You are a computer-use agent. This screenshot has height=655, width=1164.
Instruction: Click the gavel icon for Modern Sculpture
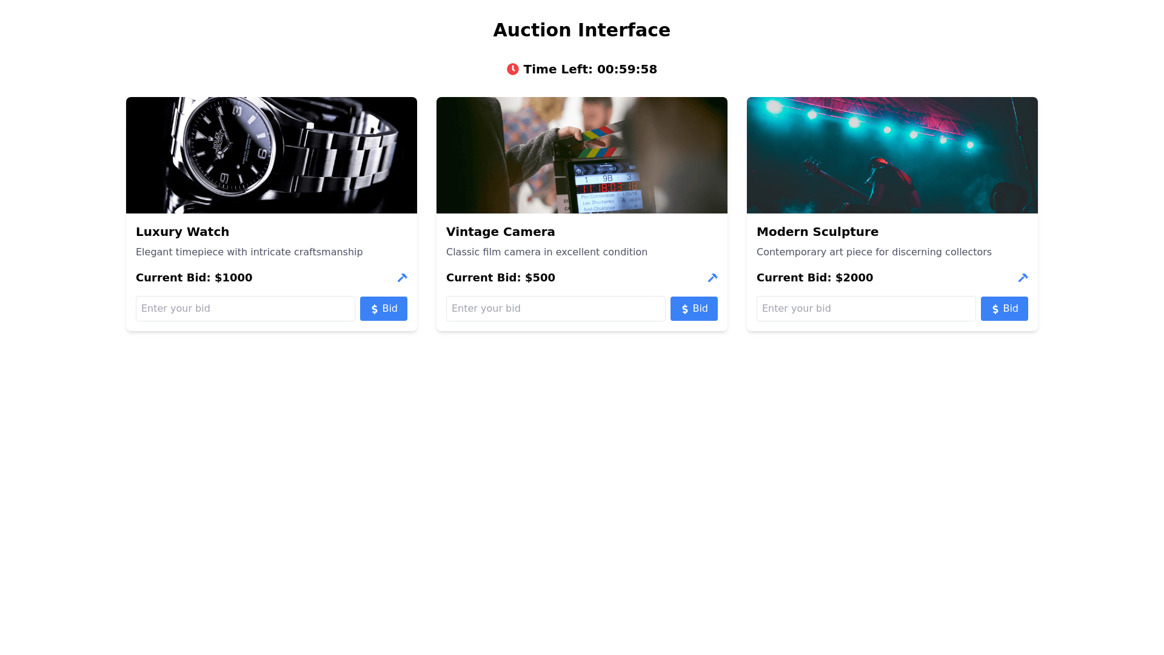[1023, 278]
